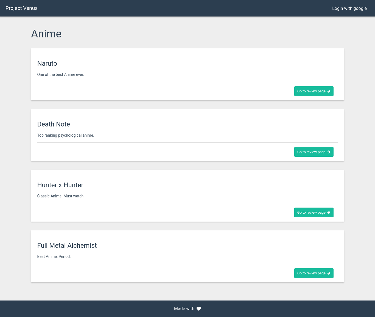This screenshot has width=375, height=317.
Task: Open the Project Venus home link
Action: [x=21, y=8]
